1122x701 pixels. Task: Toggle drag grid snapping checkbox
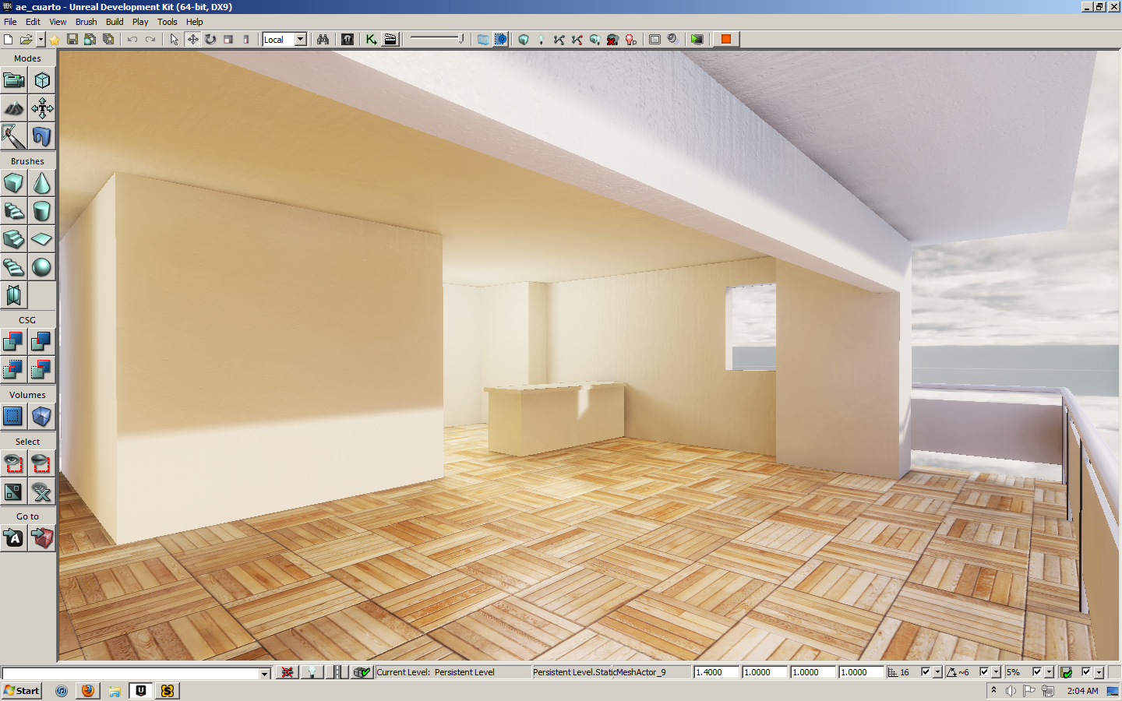click(x=926, y=672)
